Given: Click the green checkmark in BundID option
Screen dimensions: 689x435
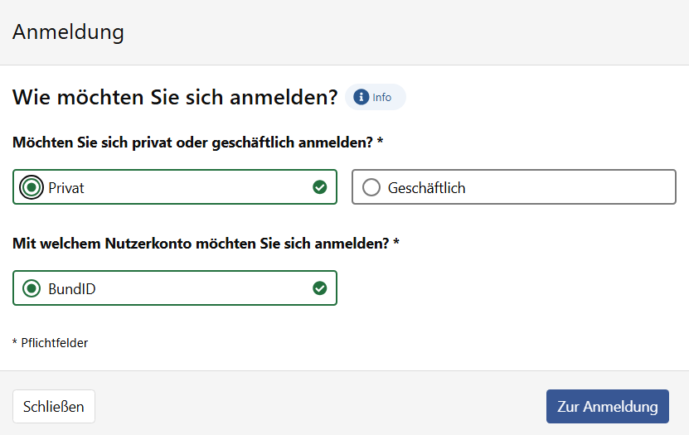Looking at the screenshot, I should [x=320, y=288].
